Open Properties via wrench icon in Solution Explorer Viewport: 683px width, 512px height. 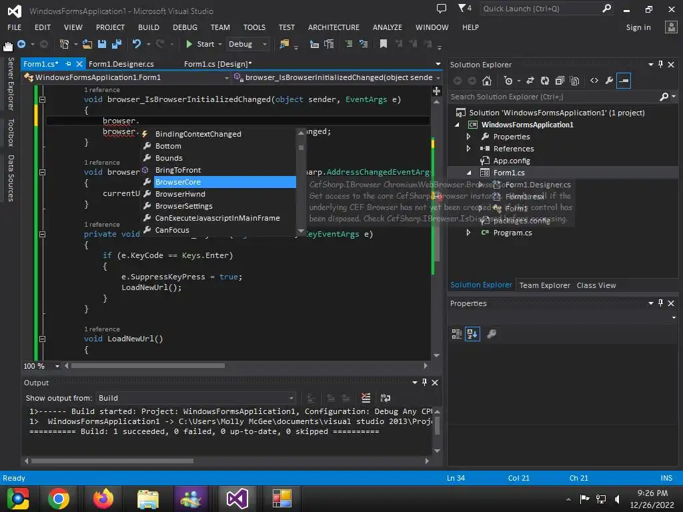[x=609, y=81]
